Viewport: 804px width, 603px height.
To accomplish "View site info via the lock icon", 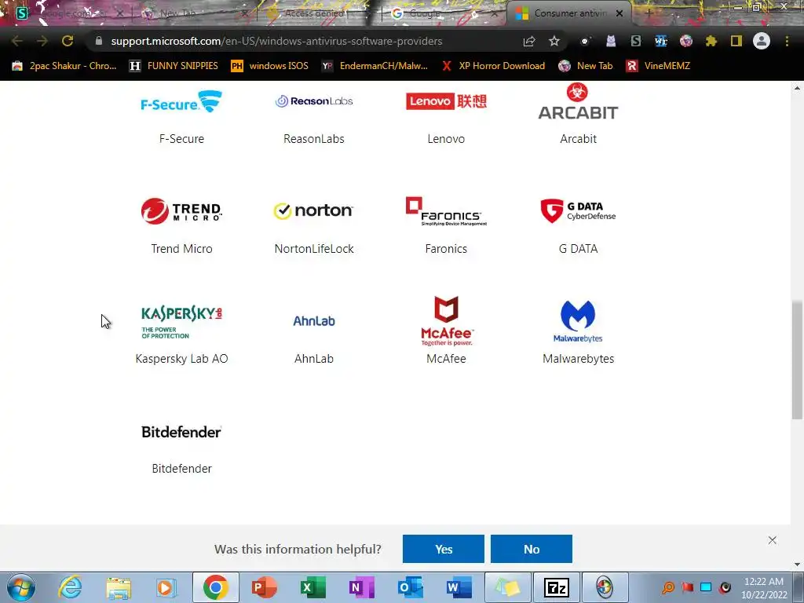I will point(99,41).
